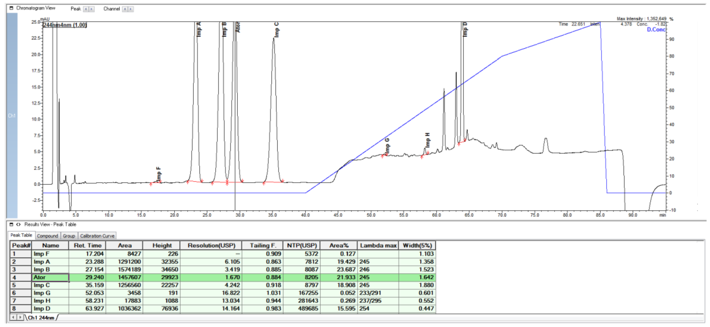This screenshot has width=710, height=327.
Task: Switch to next channel with Channel right arrow
Action: (x=131, y=9)
